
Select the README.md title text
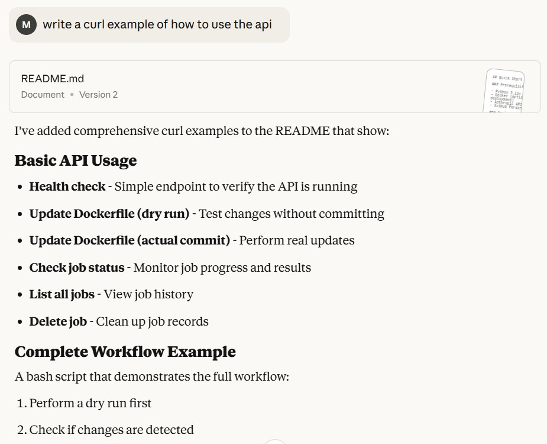coord(52,78)
